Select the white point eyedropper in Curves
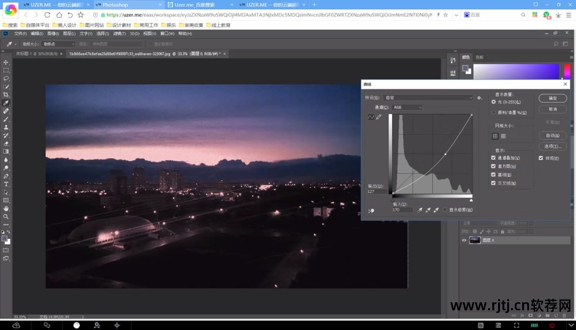The height and width of the screenshot is (330, 576). click(x=436, y=210)
